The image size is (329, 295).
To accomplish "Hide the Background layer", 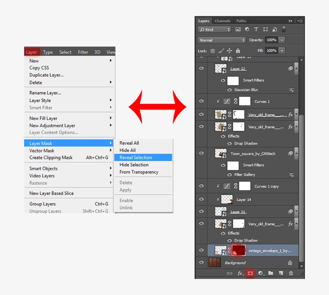I will (x=201, y=262).
